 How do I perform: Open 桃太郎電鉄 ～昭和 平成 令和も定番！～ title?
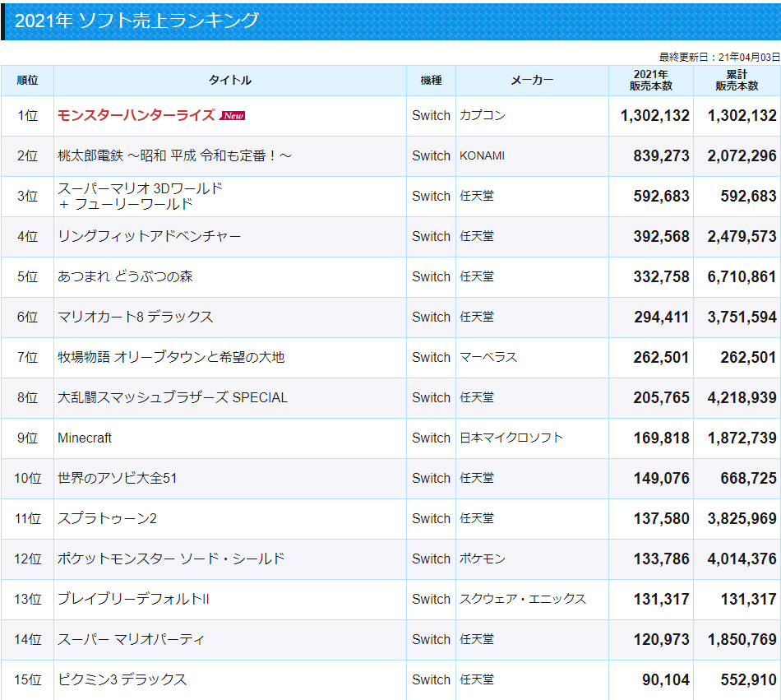(x=174, y=155)
